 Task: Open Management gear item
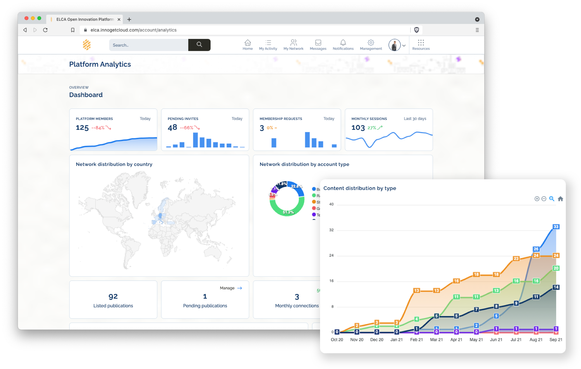(371, 45)
